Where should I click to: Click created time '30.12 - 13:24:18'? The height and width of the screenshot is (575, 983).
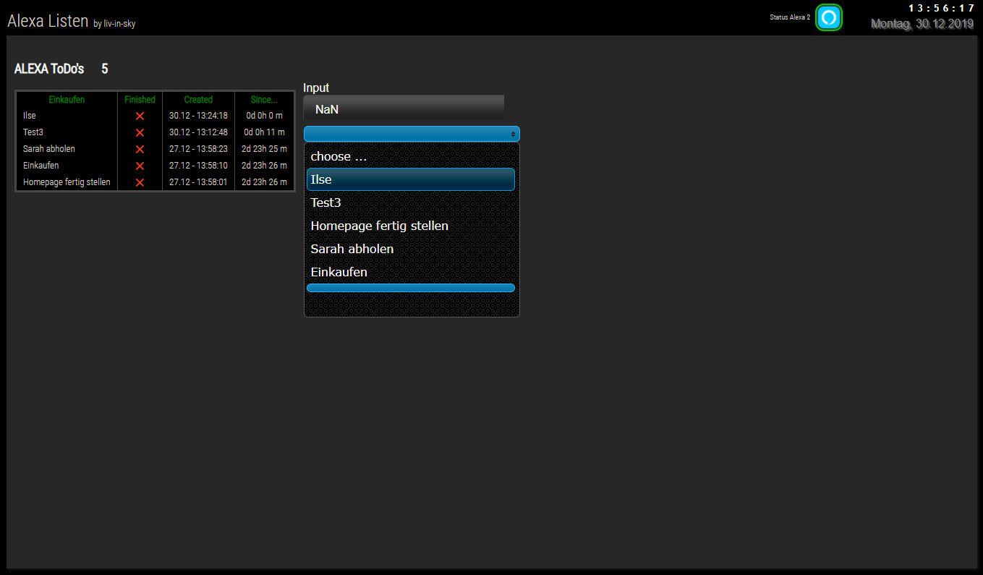point(198,116)
